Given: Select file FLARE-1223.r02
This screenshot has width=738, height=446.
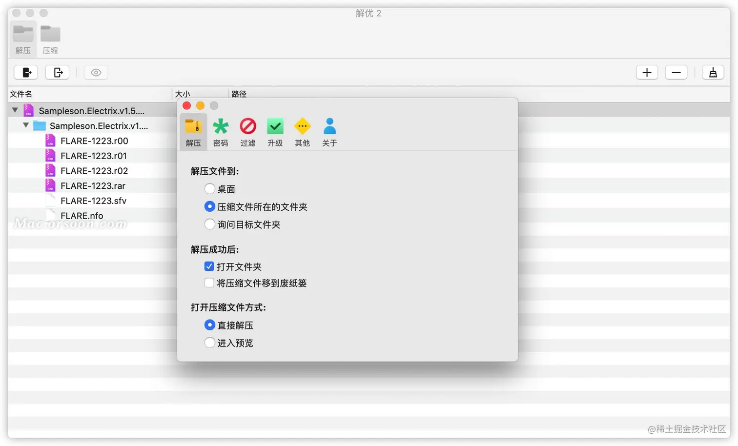Looking at the screenshot, I should (94, 171).
